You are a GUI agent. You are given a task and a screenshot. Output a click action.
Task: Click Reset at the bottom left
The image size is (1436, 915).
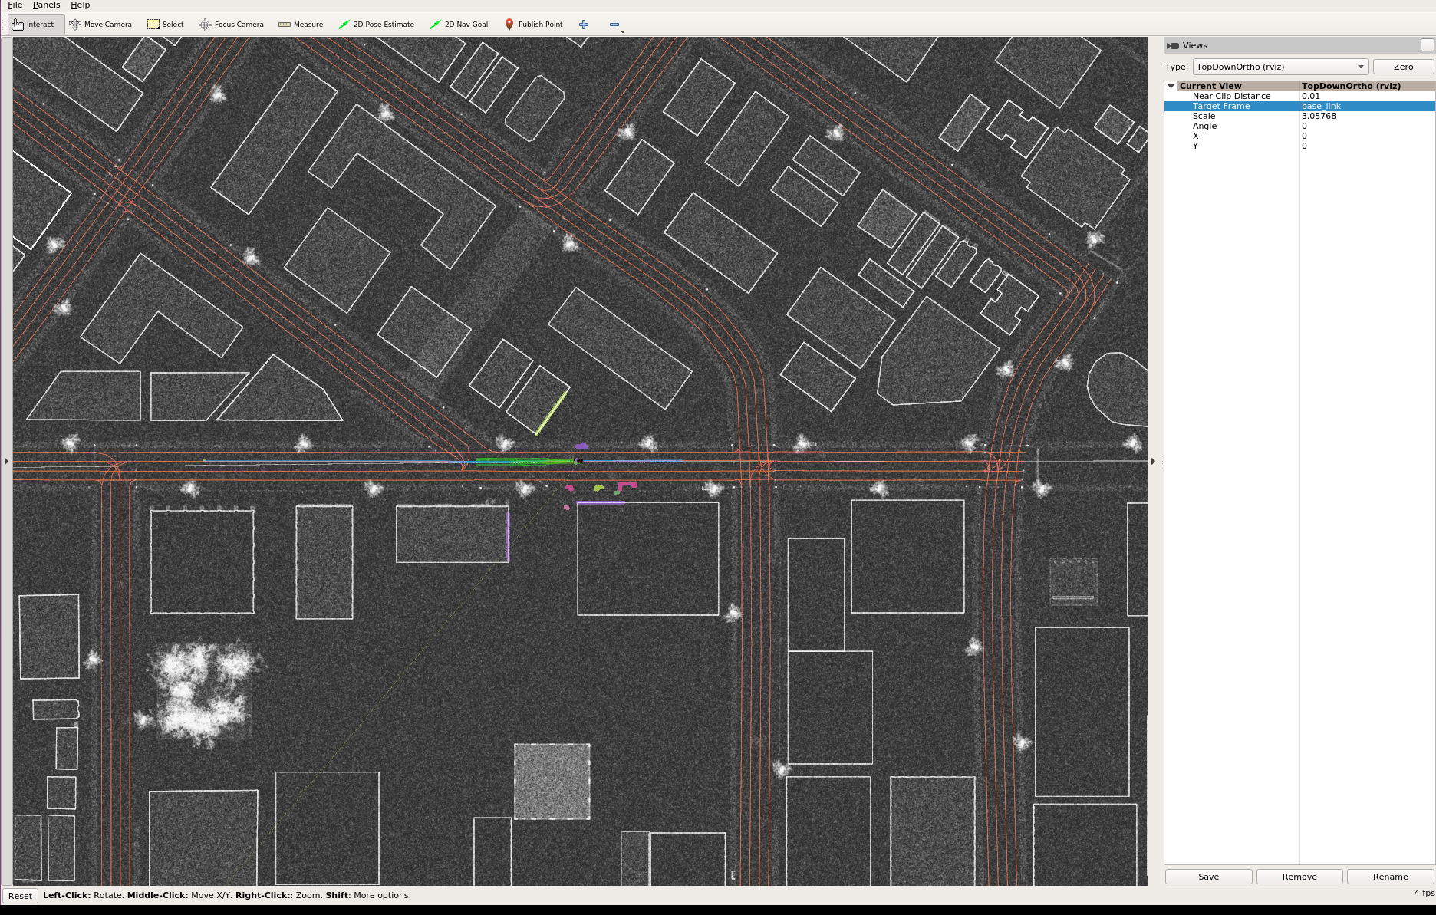point(20,895)
